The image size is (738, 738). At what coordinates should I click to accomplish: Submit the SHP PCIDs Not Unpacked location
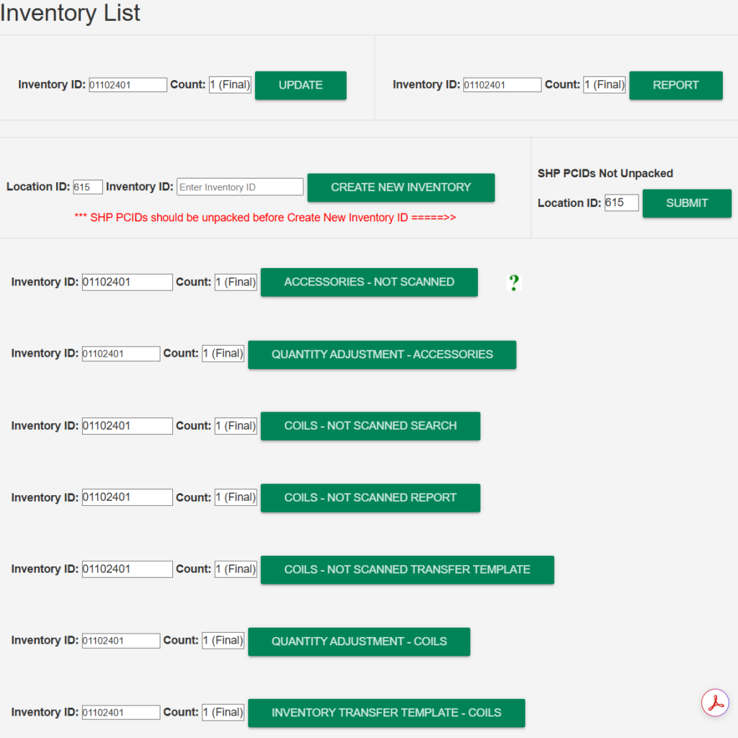click(687, 203)
